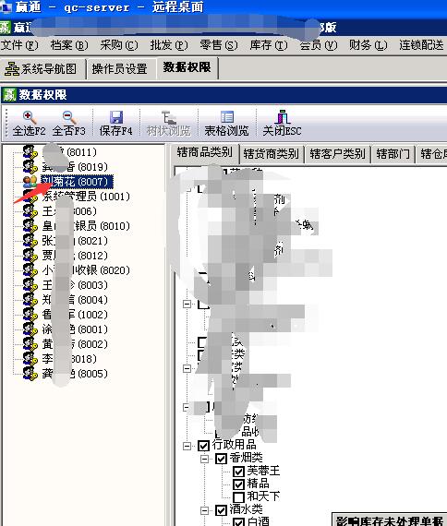This screenshot has height=526, width=447.
Task: Open the 操作员设置 tab
Action: pyautogui.click(x=119, y=69)
